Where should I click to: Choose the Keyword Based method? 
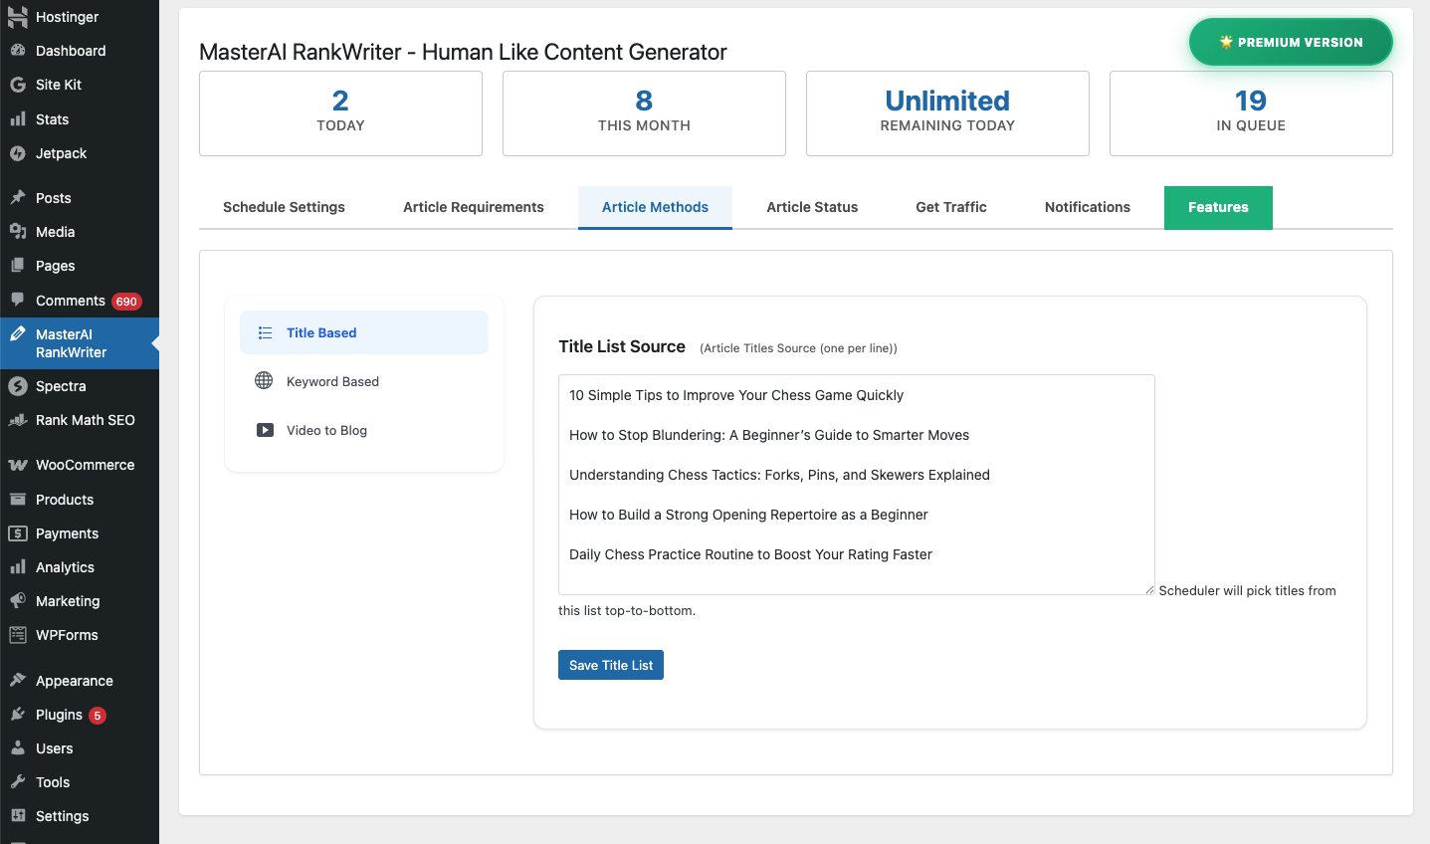[x=364, y=381]
